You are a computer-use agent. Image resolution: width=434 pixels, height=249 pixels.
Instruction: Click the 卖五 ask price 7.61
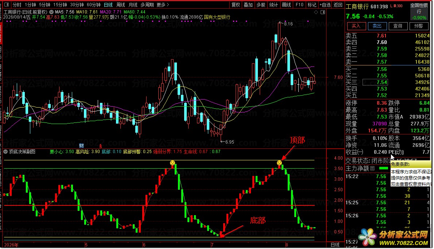[x=381, y=36]
